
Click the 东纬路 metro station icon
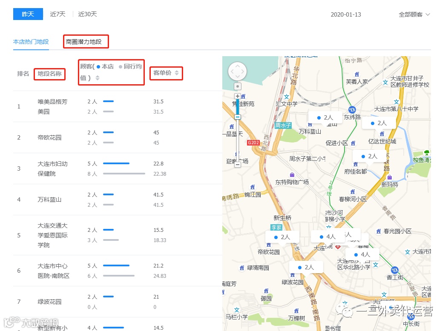click(352, 110)
